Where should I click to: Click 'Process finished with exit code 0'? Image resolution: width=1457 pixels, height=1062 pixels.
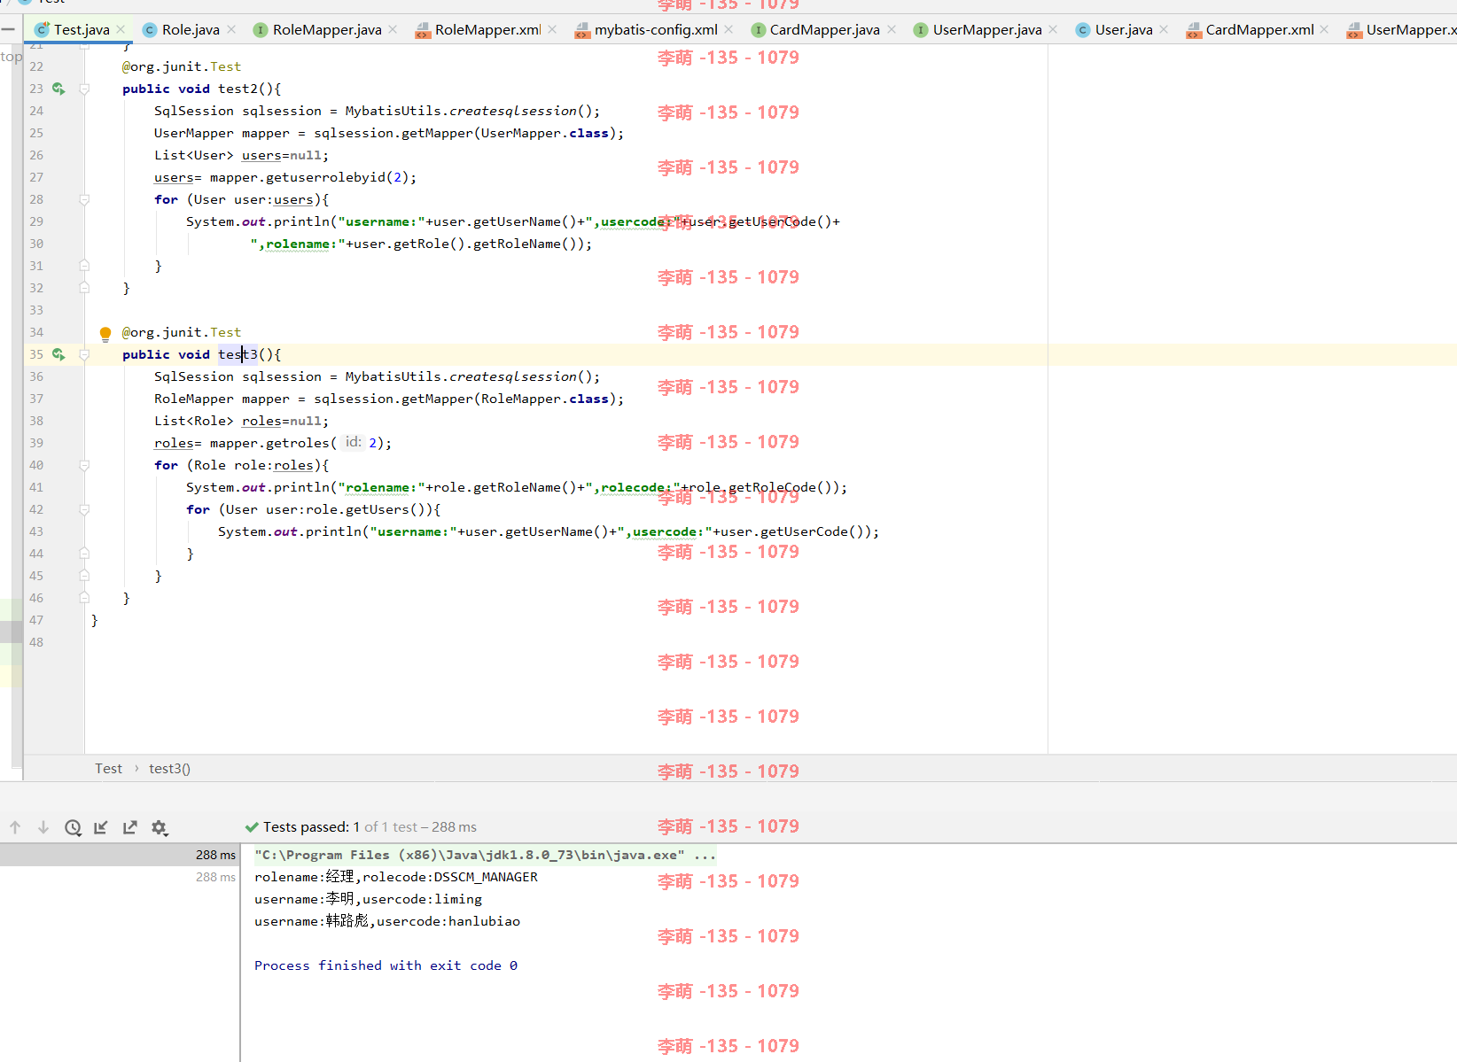(x=386, y=965)
